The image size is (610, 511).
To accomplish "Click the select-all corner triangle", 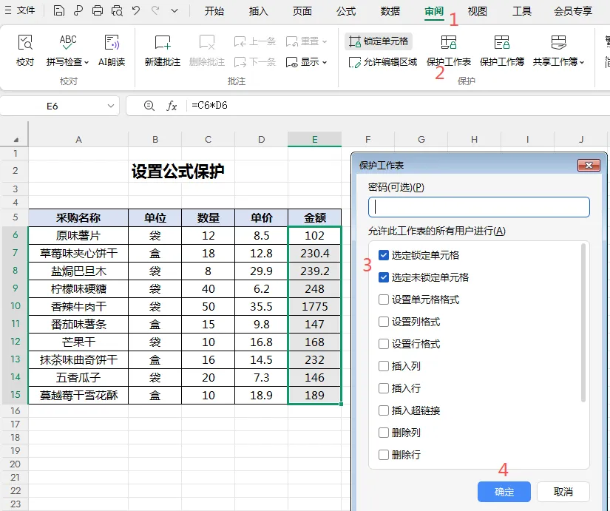I will coord(16,140).
